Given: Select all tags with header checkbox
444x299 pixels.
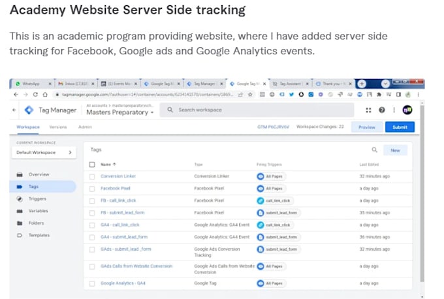Looking at the screenshot, I should 92,165.
